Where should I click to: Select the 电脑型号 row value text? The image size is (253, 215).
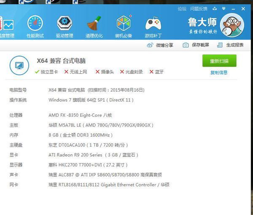(97, 90)
